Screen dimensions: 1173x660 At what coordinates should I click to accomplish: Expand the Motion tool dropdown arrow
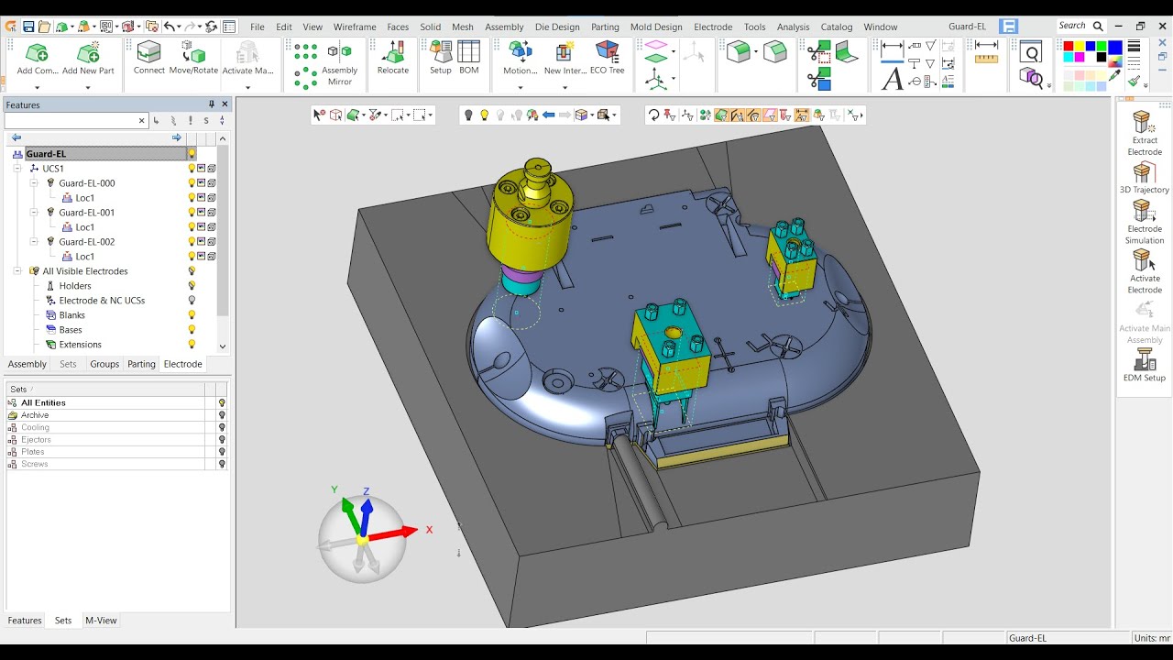tap(521, 88)
